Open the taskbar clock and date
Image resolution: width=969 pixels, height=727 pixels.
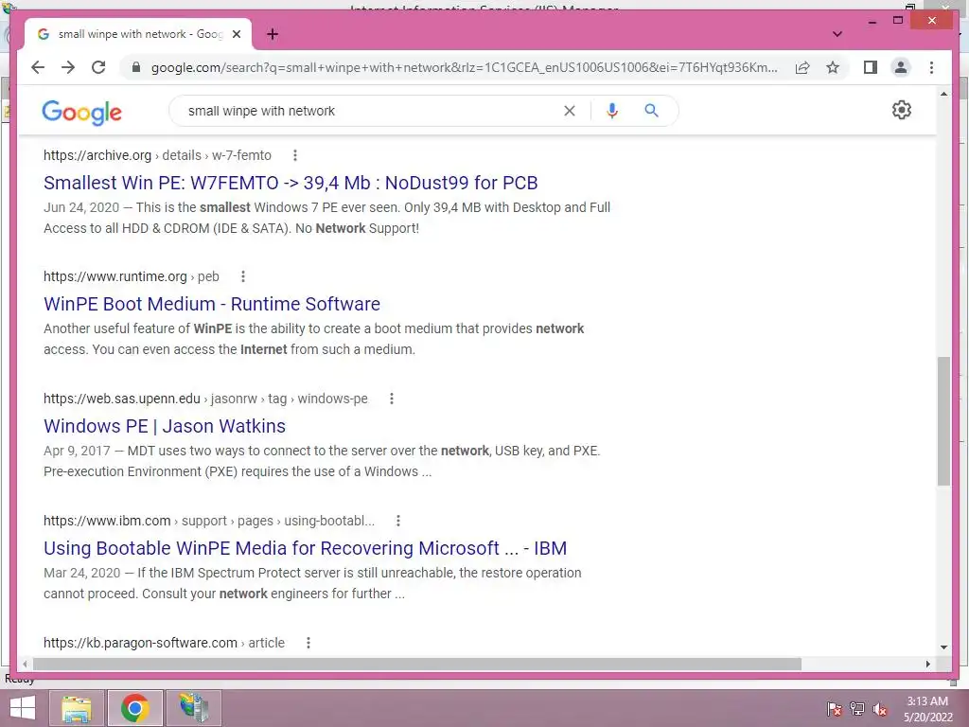click(927, 709)
